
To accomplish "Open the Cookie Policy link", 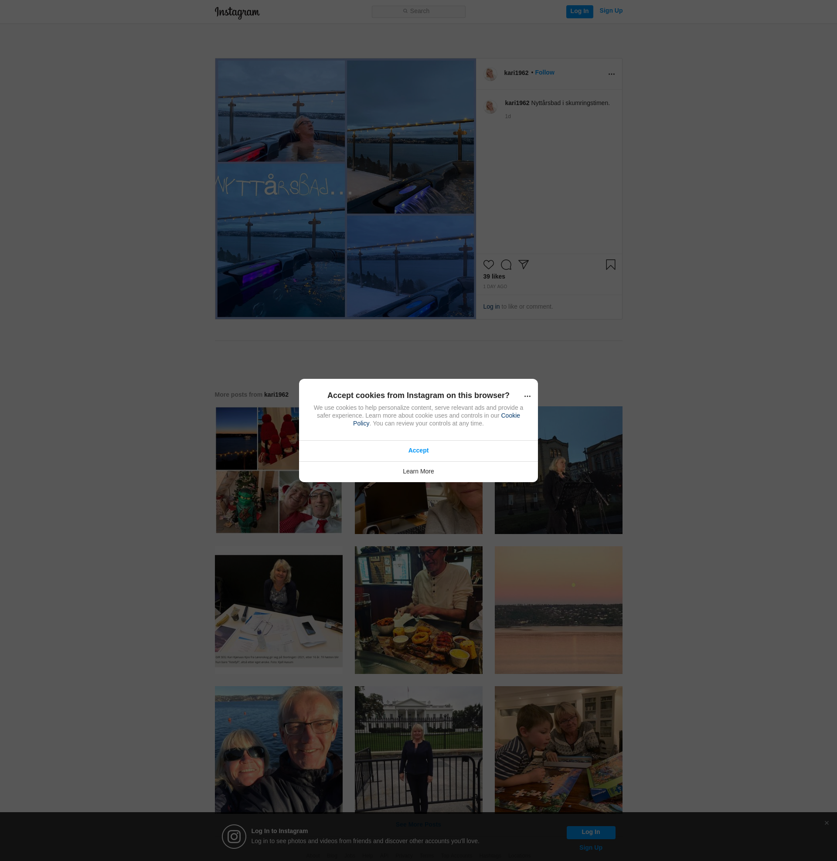I will tap(436, 420).
